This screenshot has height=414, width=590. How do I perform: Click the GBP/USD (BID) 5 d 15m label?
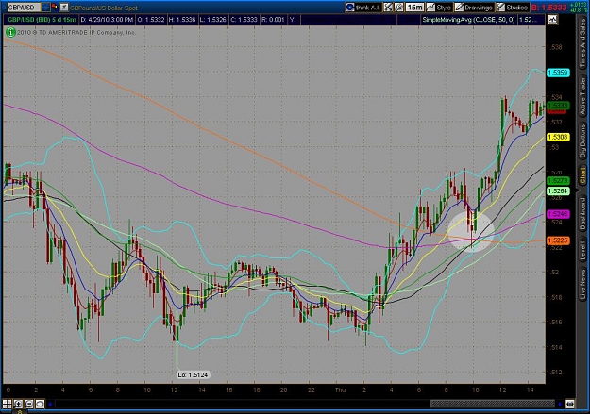pos(42,20)
